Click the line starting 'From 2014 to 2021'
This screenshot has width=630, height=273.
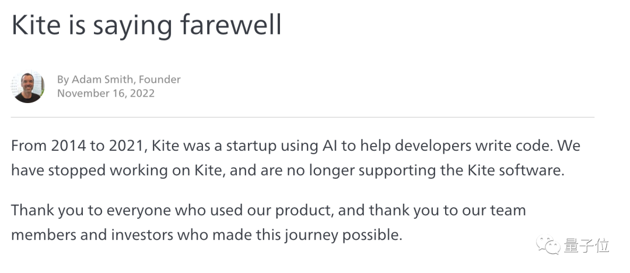pyautogui.click(x=296, y=146)
